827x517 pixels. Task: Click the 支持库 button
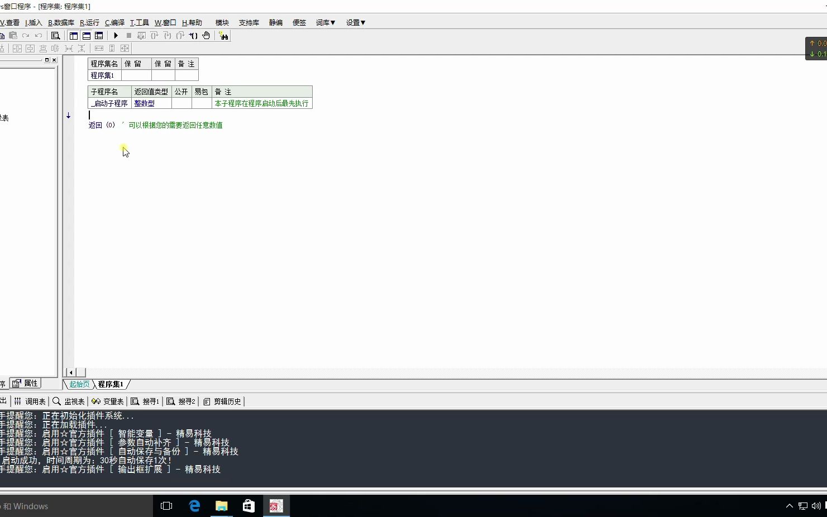249,23
